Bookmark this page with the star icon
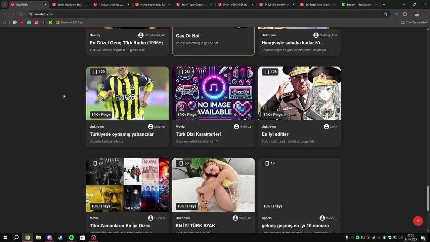Screen dimensions: 430x242 386,14
